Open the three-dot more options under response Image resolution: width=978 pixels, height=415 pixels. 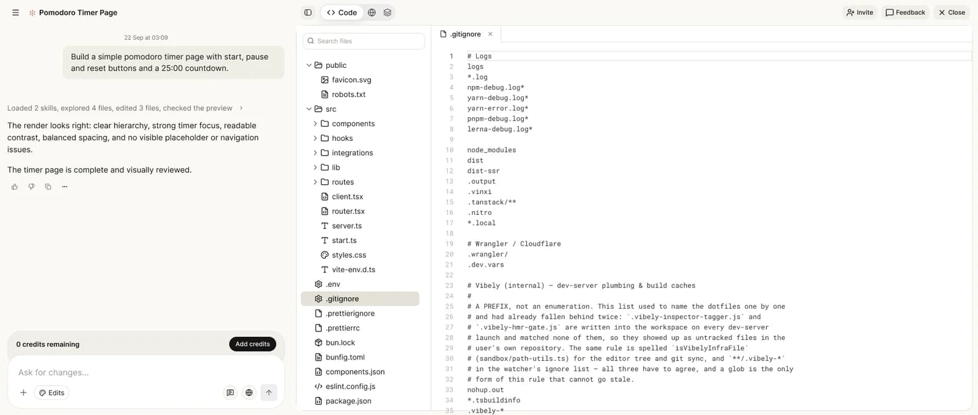[x=65, y=187]
